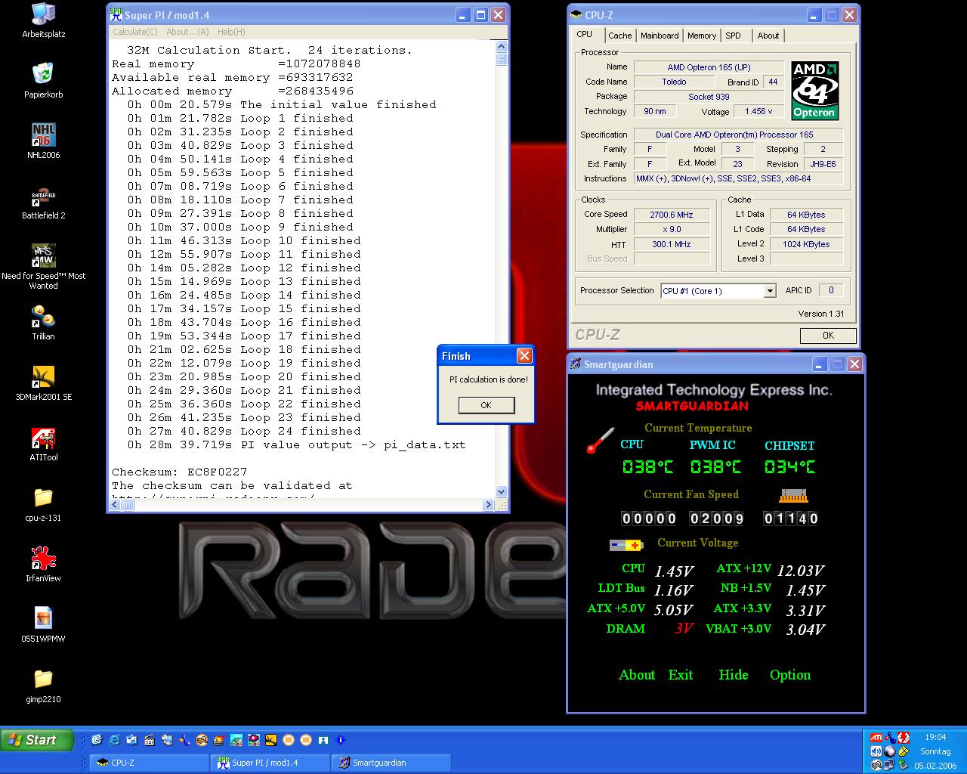Switch to the Mainboard tab
This screenshot has width=967, height=774.
tap(659, 36)
